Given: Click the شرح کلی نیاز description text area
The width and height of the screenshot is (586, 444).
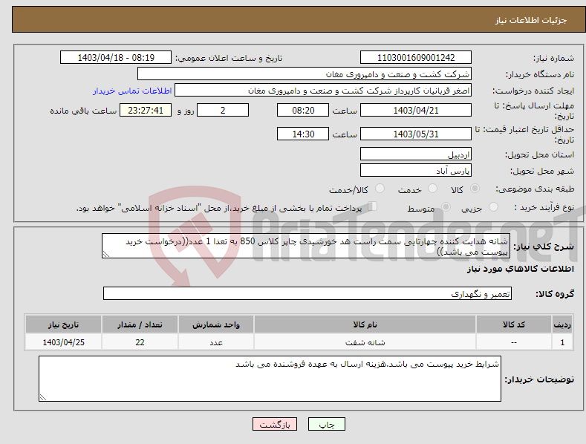Looking at the screenshot, I should [x=306, y=246].
